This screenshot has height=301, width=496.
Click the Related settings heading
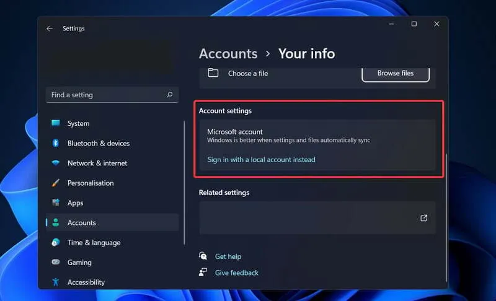[224, 193]
